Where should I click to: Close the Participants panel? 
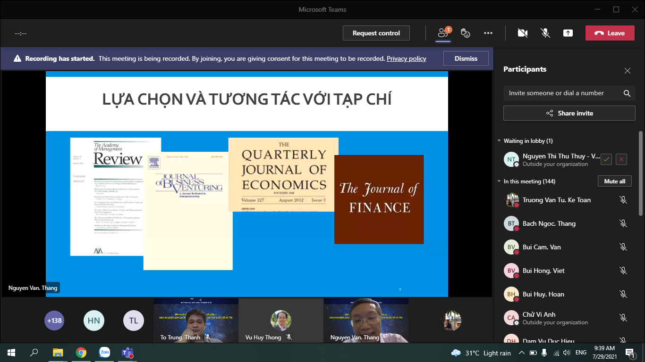628,71
